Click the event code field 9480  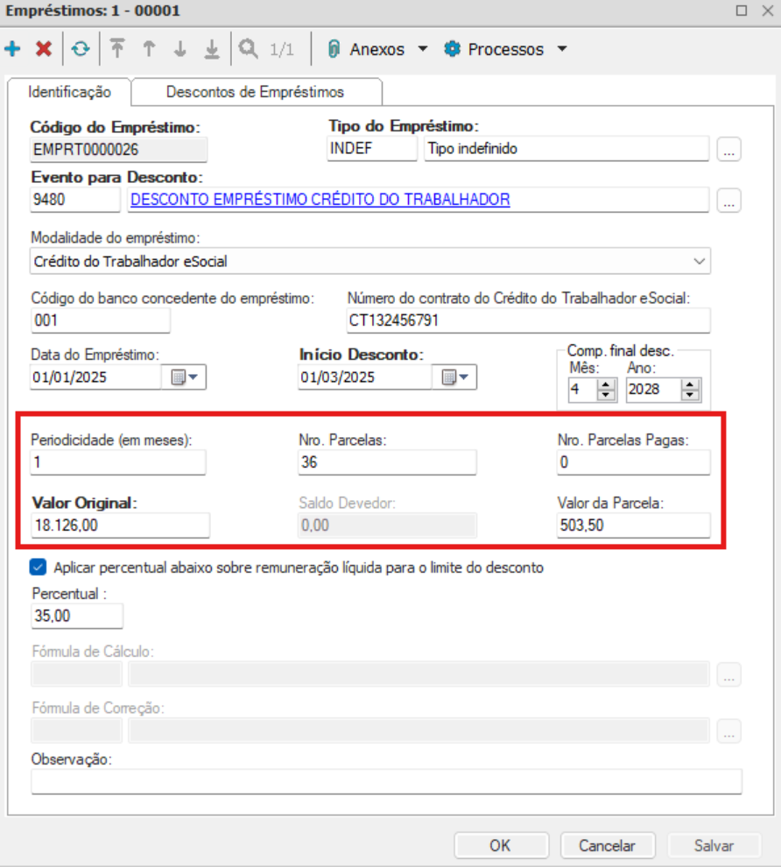tap(75, 200)
